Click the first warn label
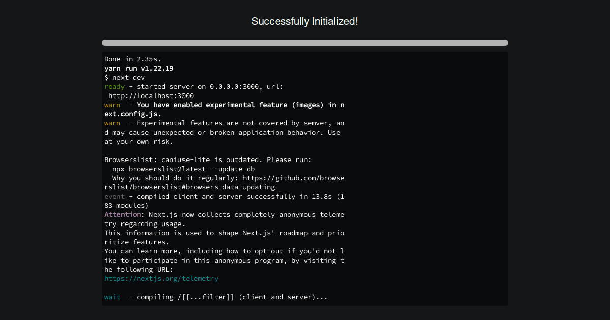 pos(112,105)
